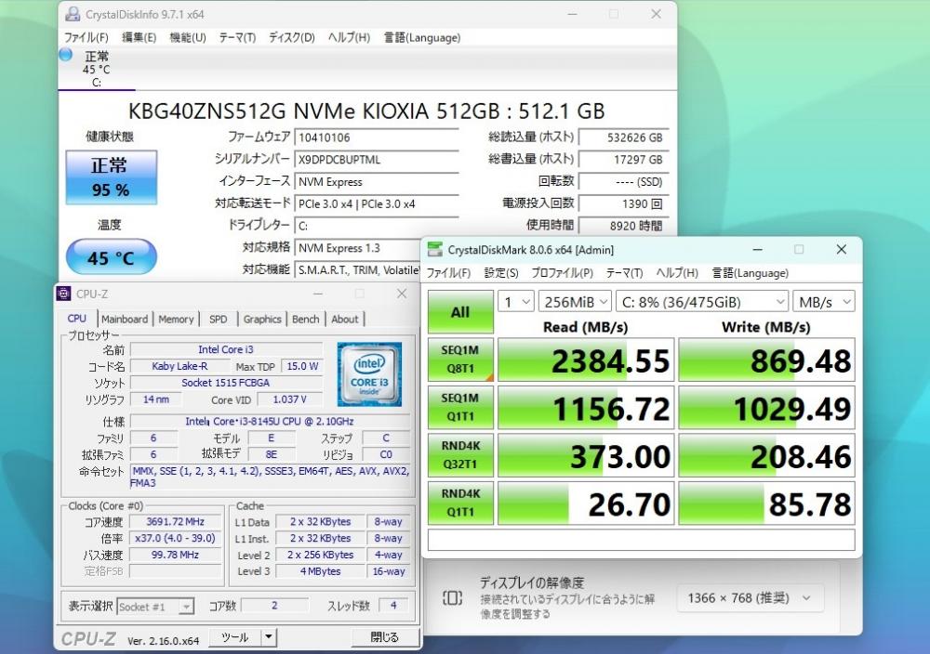Open the test count dropdown showing 1
This screenshot has width=930, height=654.
515,302
